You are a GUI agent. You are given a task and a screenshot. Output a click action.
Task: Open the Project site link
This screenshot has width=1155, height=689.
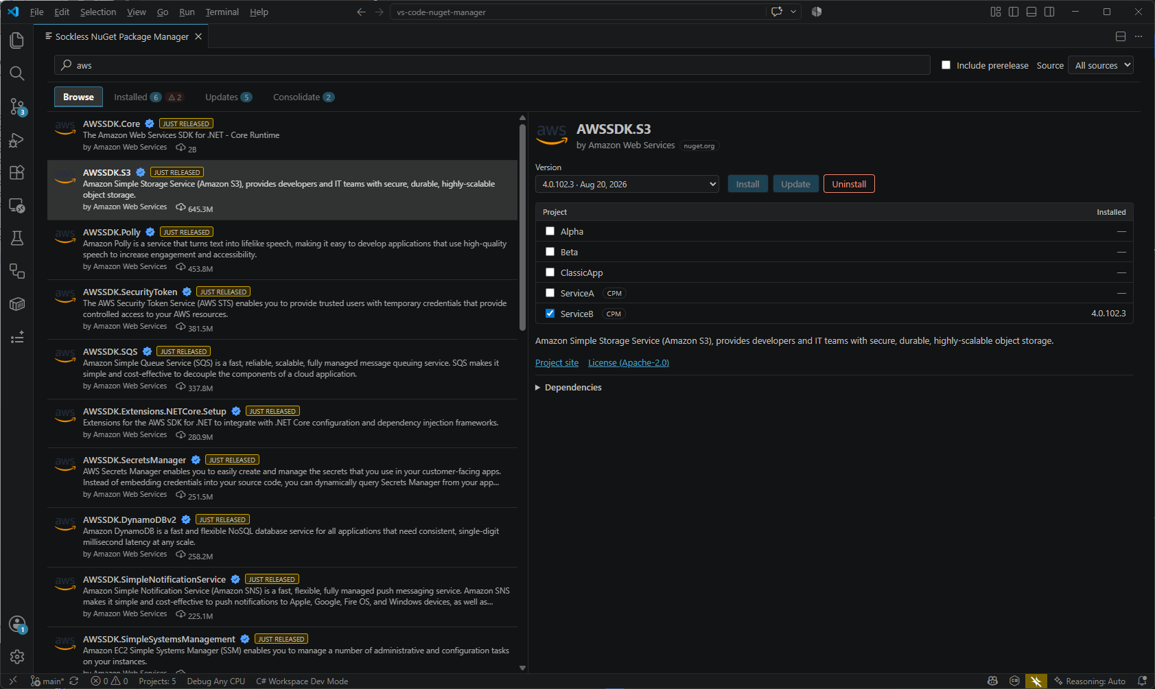557,363
